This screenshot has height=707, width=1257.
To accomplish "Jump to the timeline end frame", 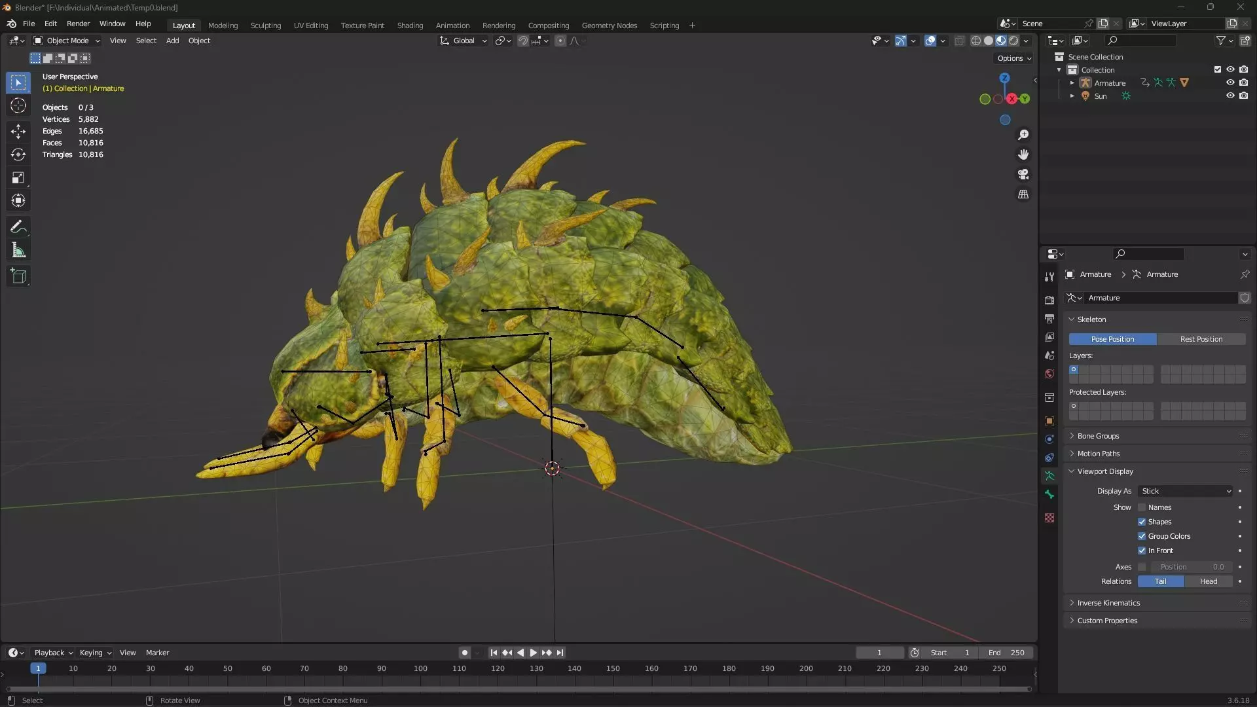I will [x=560, y=653].
